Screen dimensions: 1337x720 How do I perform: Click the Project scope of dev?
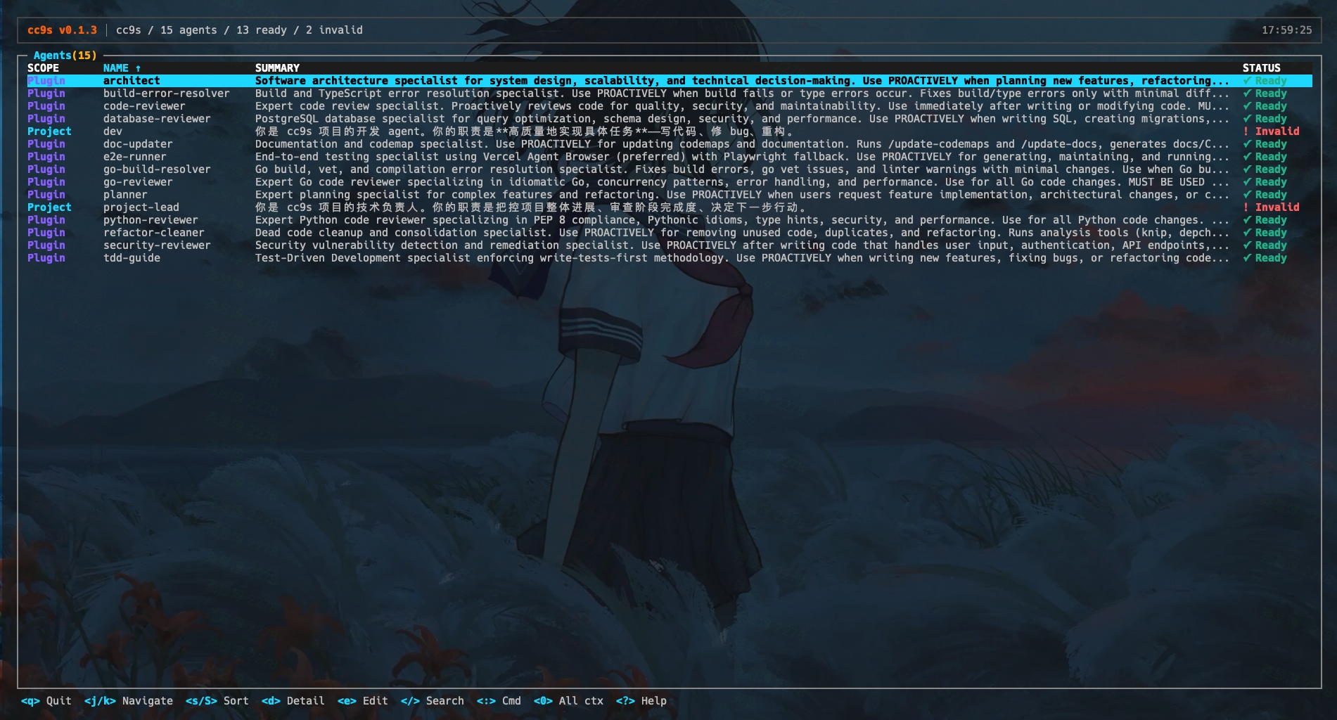[x=49, y=131]
